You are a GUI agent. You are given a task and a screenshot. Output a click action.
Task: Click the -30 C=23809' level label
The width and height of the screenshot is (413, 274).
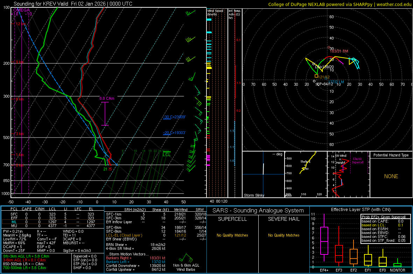174,117
